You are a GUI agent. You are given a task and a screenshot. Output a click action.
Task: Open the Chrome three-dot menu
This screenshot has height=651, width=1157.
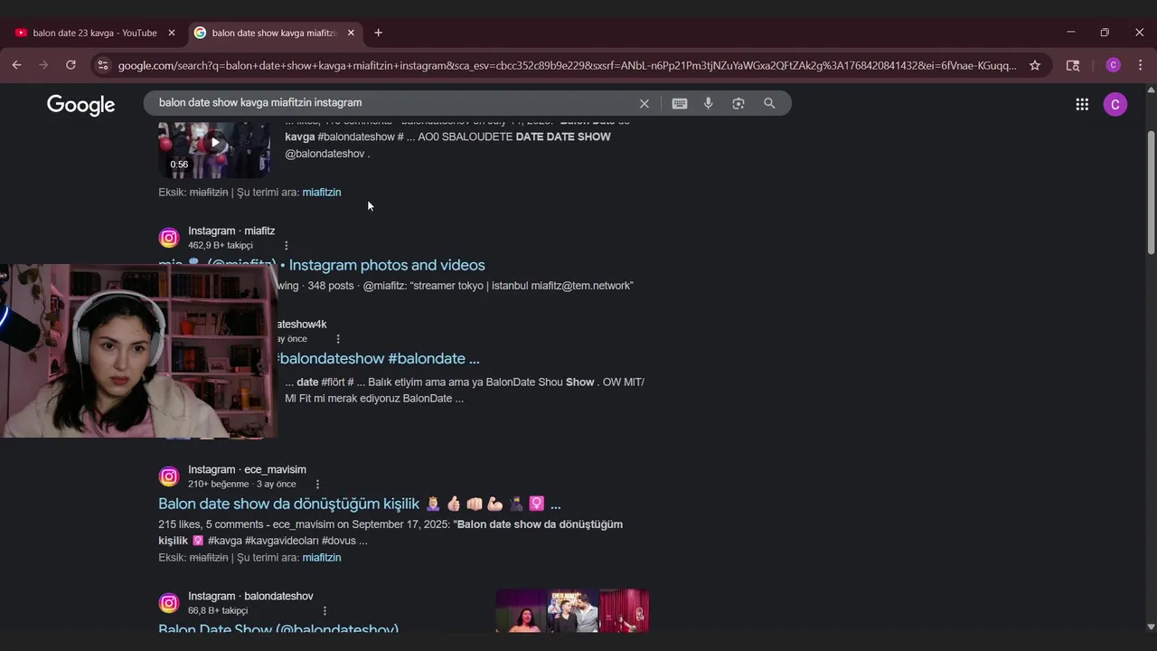1140,65
